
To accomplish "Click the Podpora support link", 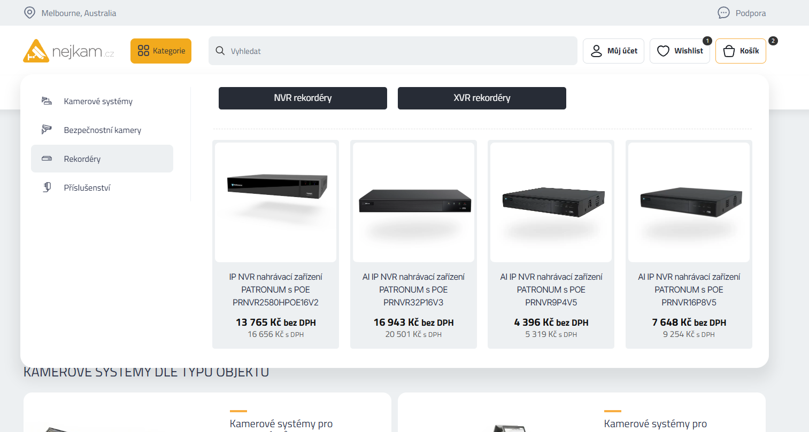I will 750,13.
